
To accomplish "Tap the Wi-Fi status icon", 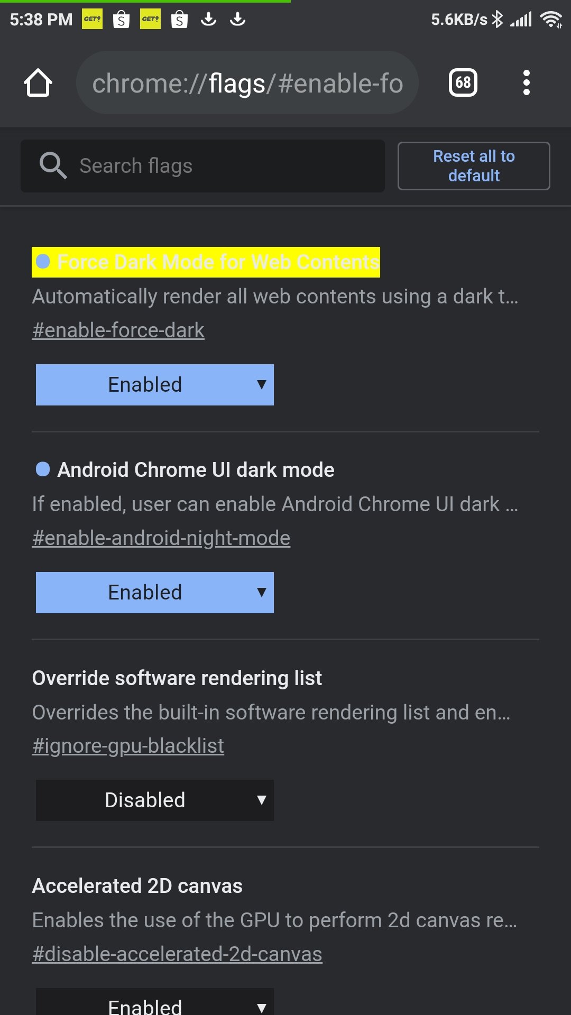I will point(550,20).
